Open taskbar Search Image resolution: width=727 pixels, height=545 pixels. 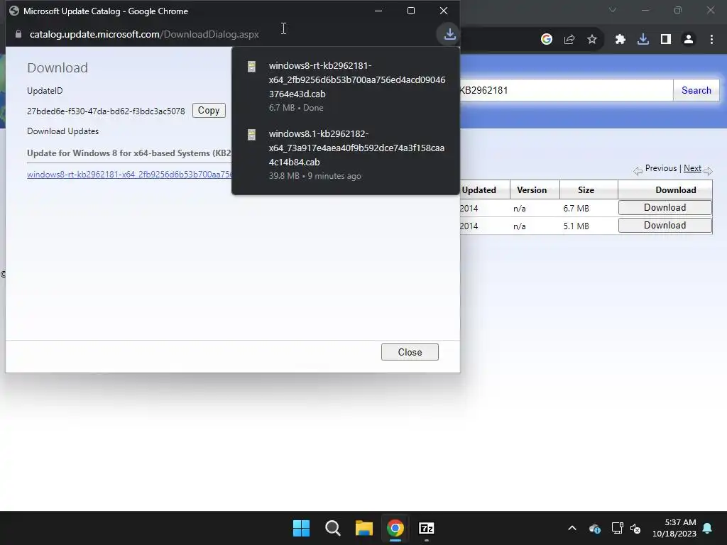click(332, 528)
